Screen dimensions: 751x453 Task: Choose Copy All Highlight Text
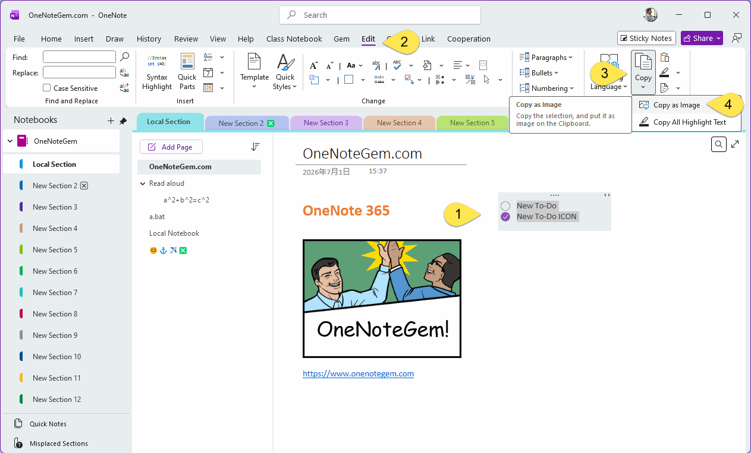coord(687,122)
